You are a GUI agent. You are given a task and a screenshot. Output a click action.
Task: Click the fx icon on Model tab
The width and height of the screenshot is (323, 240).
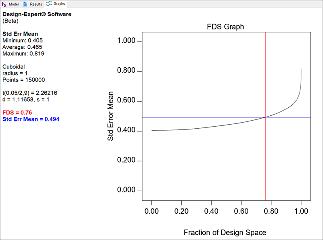pos(4,4)
